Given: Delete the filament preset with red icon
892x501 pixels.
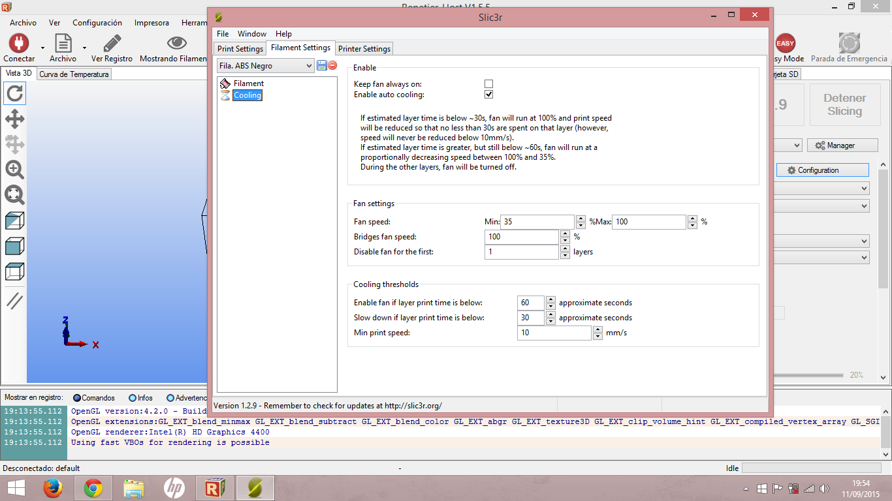Looking at the screenshot, I should click(332, 65).
